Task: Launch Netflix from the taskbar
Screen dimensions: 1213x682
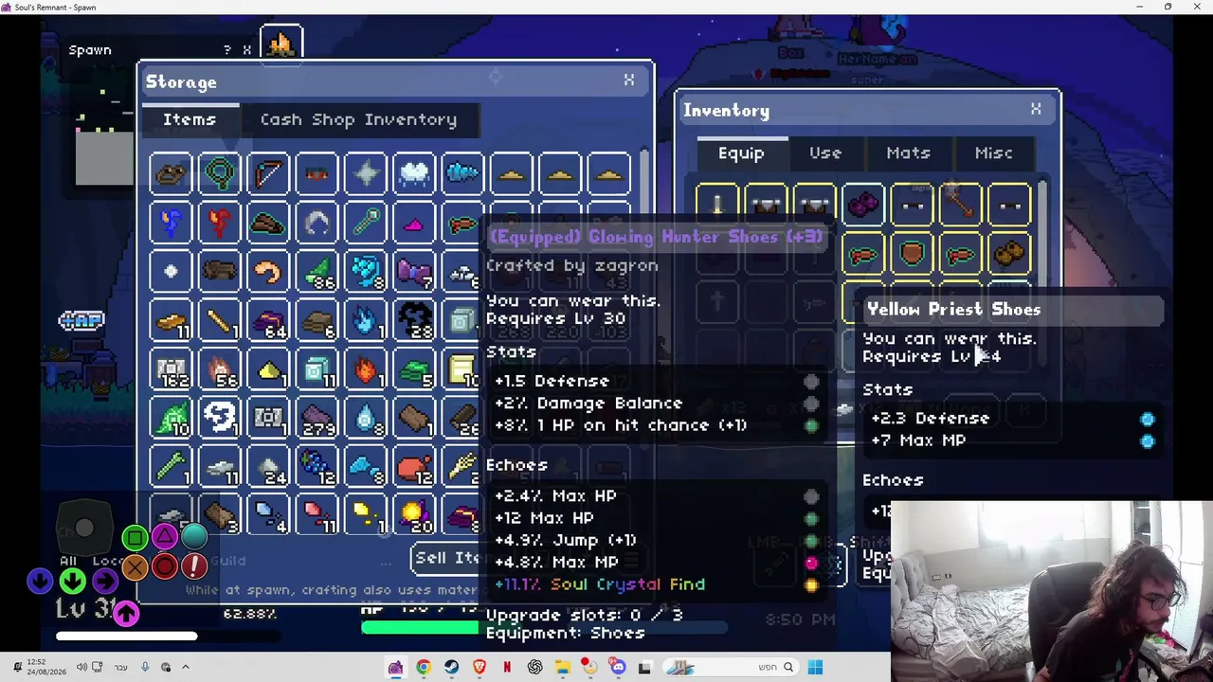Action: pyautogui.click(x=507, y=667)
